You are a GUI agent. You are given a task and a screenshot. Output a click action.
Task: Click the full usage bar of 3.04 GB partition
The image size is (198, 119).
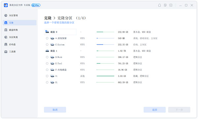105,76
